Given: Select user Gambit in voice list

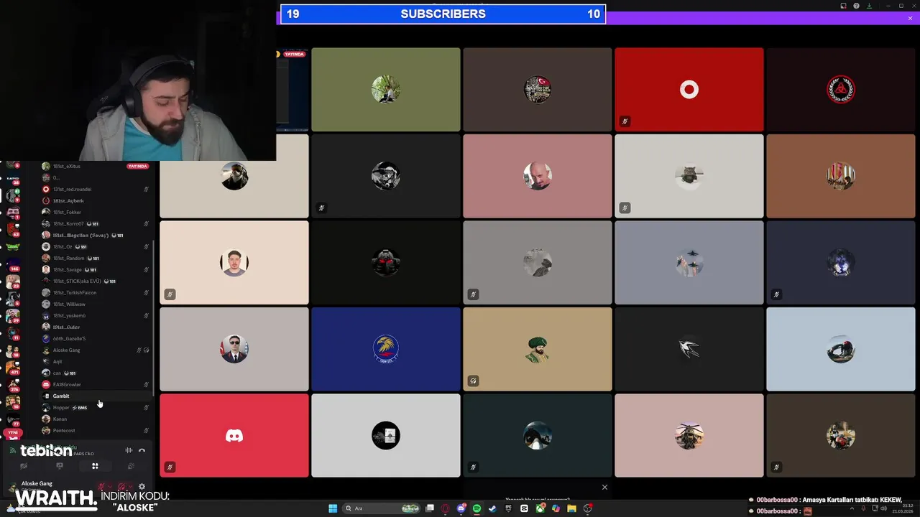Looking at the screenshot, I should coord(96,396).
